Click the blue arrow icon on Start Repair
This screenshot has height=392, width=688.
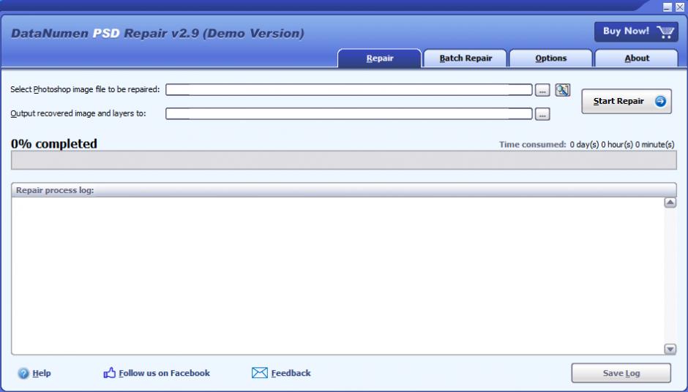tap(660, 101)
